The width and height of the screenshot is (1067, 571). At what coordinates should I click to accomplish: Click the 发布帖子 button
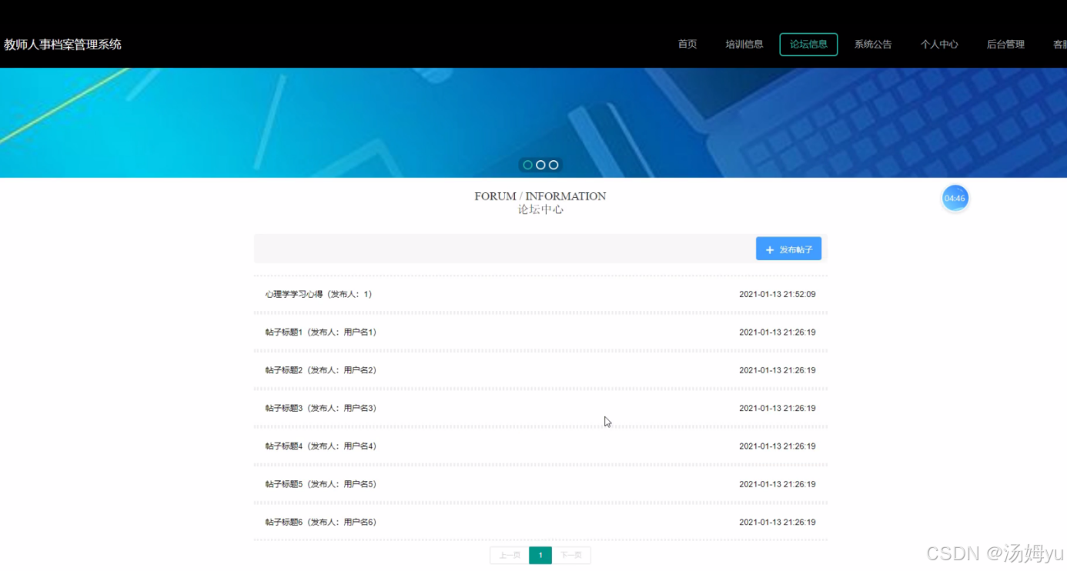(788, 249)
